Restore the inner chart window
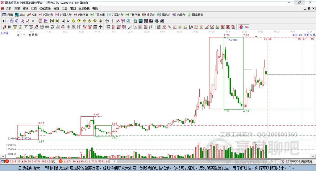Screen dimensions: 316x171 pos(309,8)
